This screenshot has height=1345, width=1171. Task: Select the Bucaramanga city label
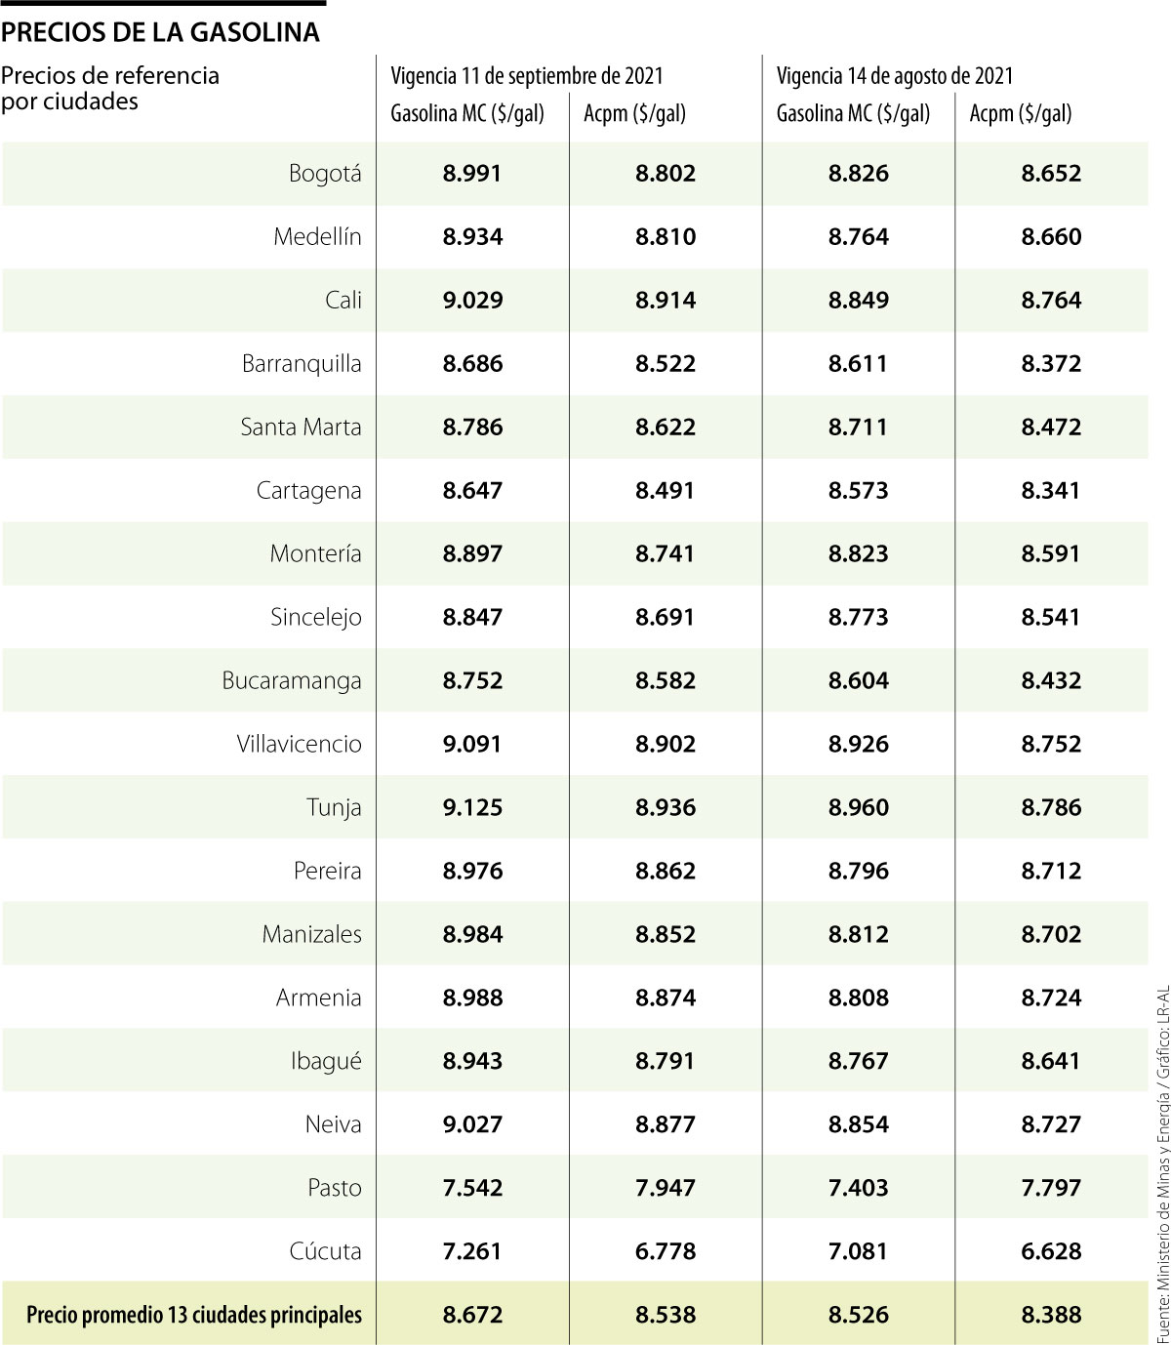point(292,681)
